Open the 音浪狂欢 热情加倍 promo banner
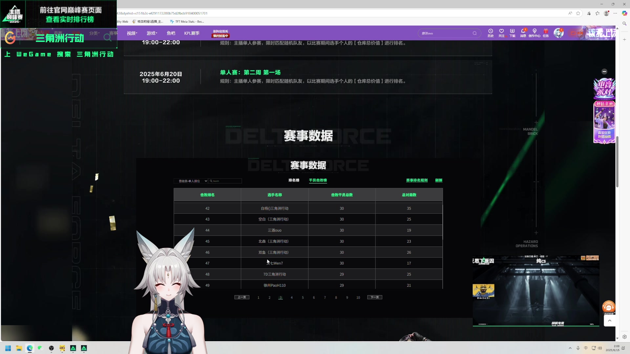The image size is (630, 354). pos(604,122)
